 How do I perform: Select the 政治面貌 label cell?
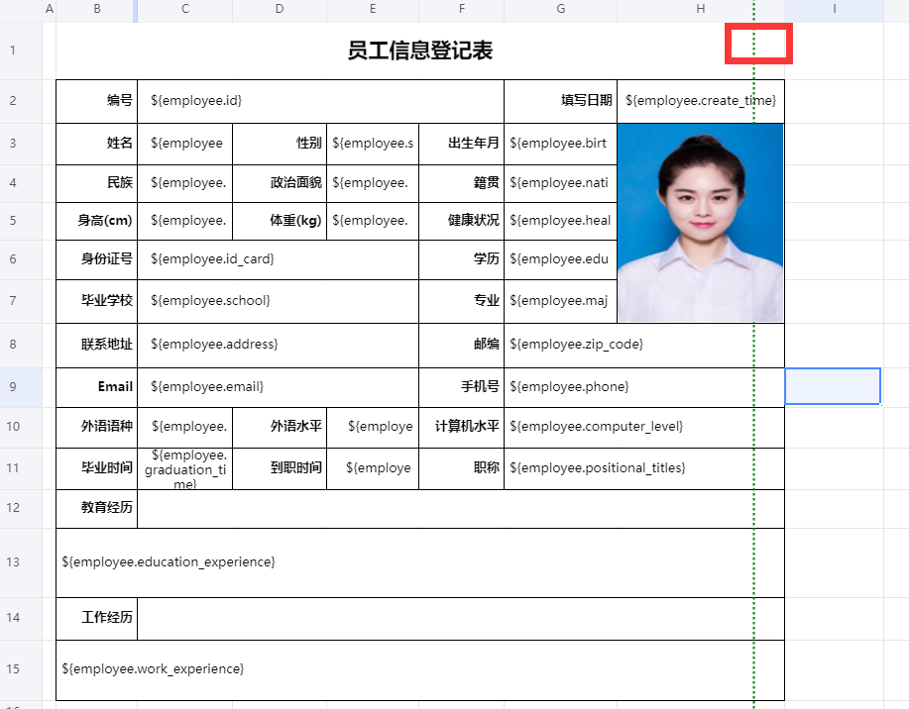280,183
